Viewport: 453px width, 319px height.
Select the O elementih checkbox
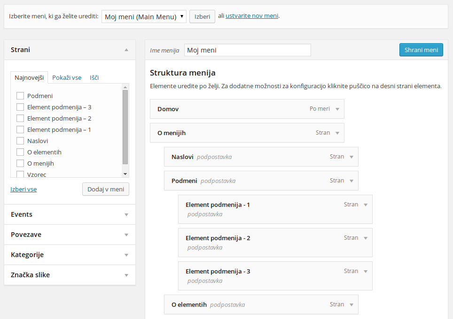(x=20, y=152)
